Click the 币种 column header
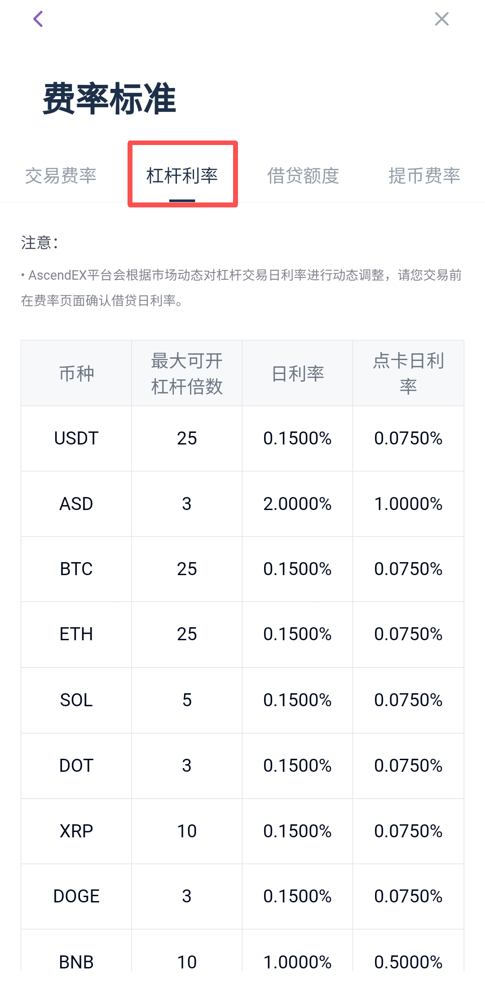Viewport: 485px width, 981px height. pos(76,374)
